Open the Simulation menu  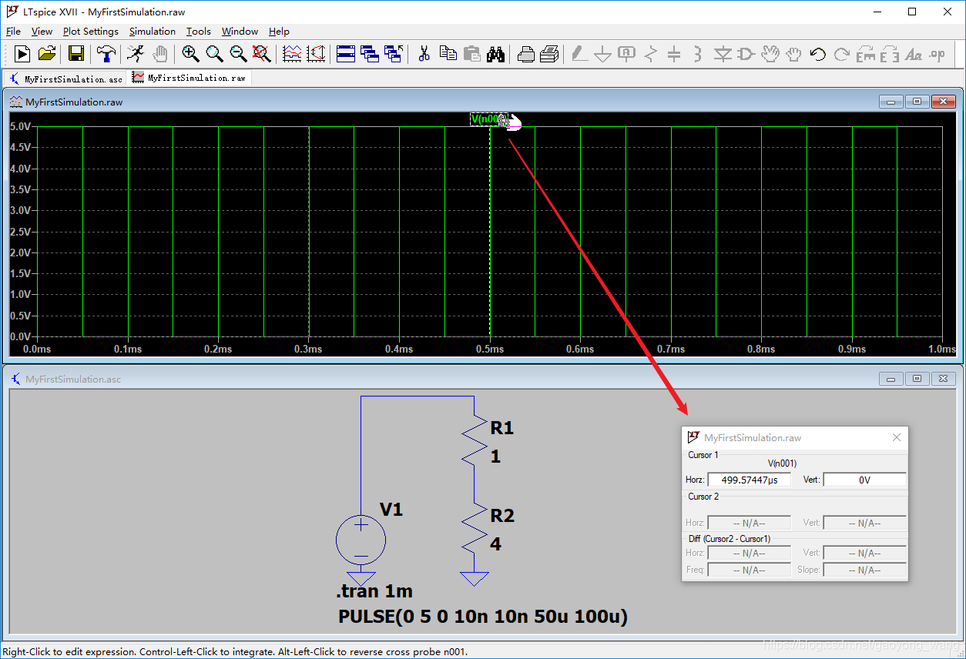pyautogui.click(x=153, y=32)
